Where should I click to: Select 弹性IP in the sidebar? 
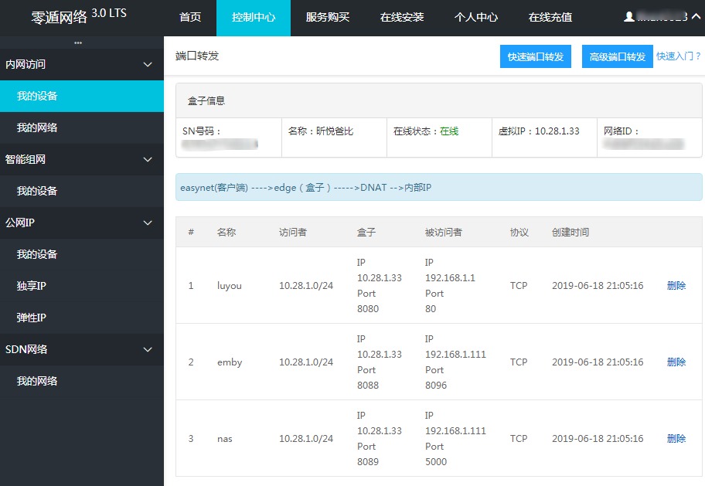click(82, 318)
